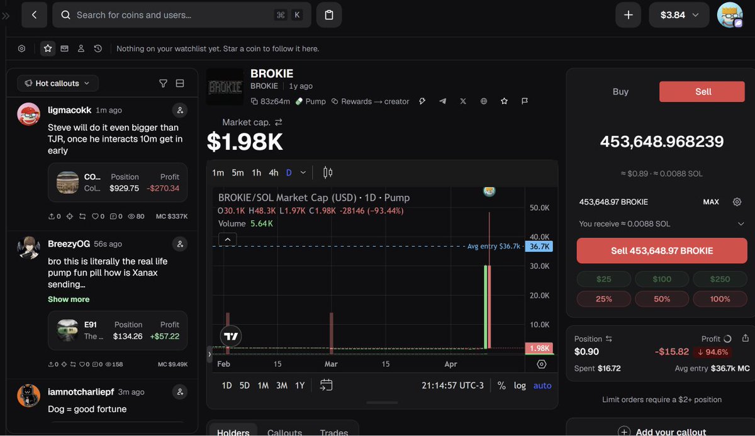Star BROKIE to add to watchlist
This screenshot has width=755, height=436.
coord(504,101)
